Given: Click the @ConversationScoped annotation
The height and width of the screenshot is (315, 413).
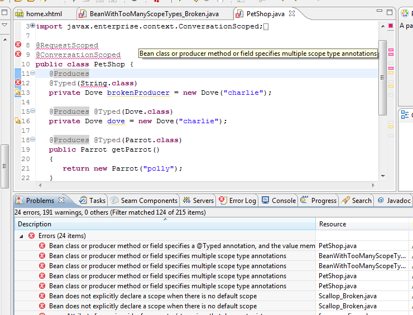Looking at the screenshot, I should (x=78, y=55).
